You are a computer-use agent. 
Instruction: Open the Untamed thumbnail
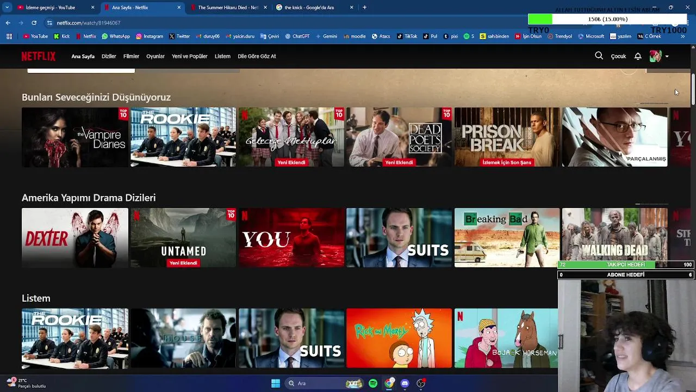(183, 237)
